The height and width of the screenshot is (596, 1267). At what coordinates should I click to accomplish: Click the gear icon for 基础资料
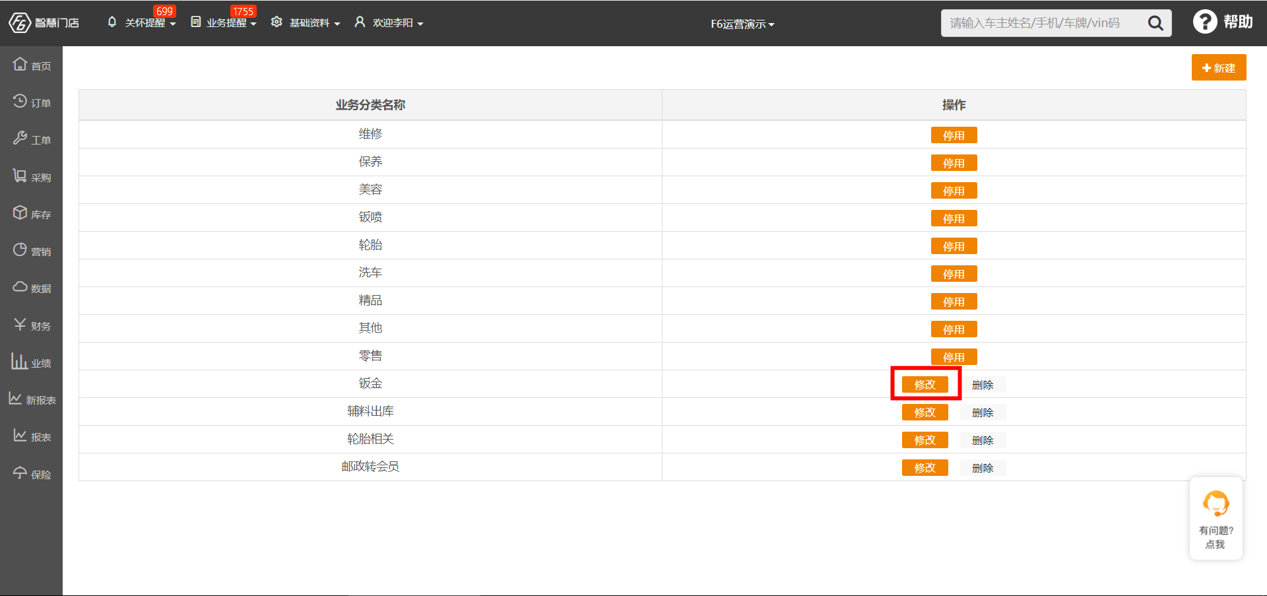click(x=276, y=22)
